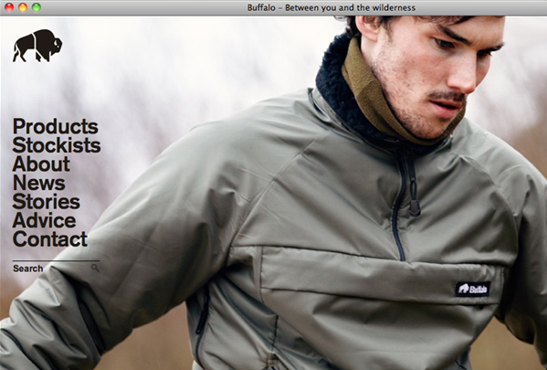Click the search magnifying glass icon
547x370 pixels.
[x=95, y=268]
